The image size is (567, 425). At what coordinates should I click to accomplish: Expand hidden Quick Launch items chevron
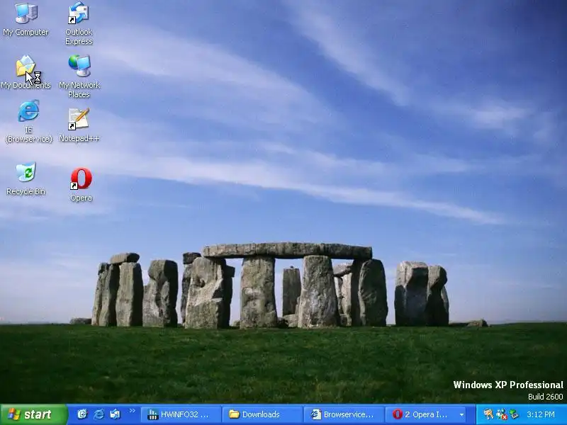pos(133,411)
